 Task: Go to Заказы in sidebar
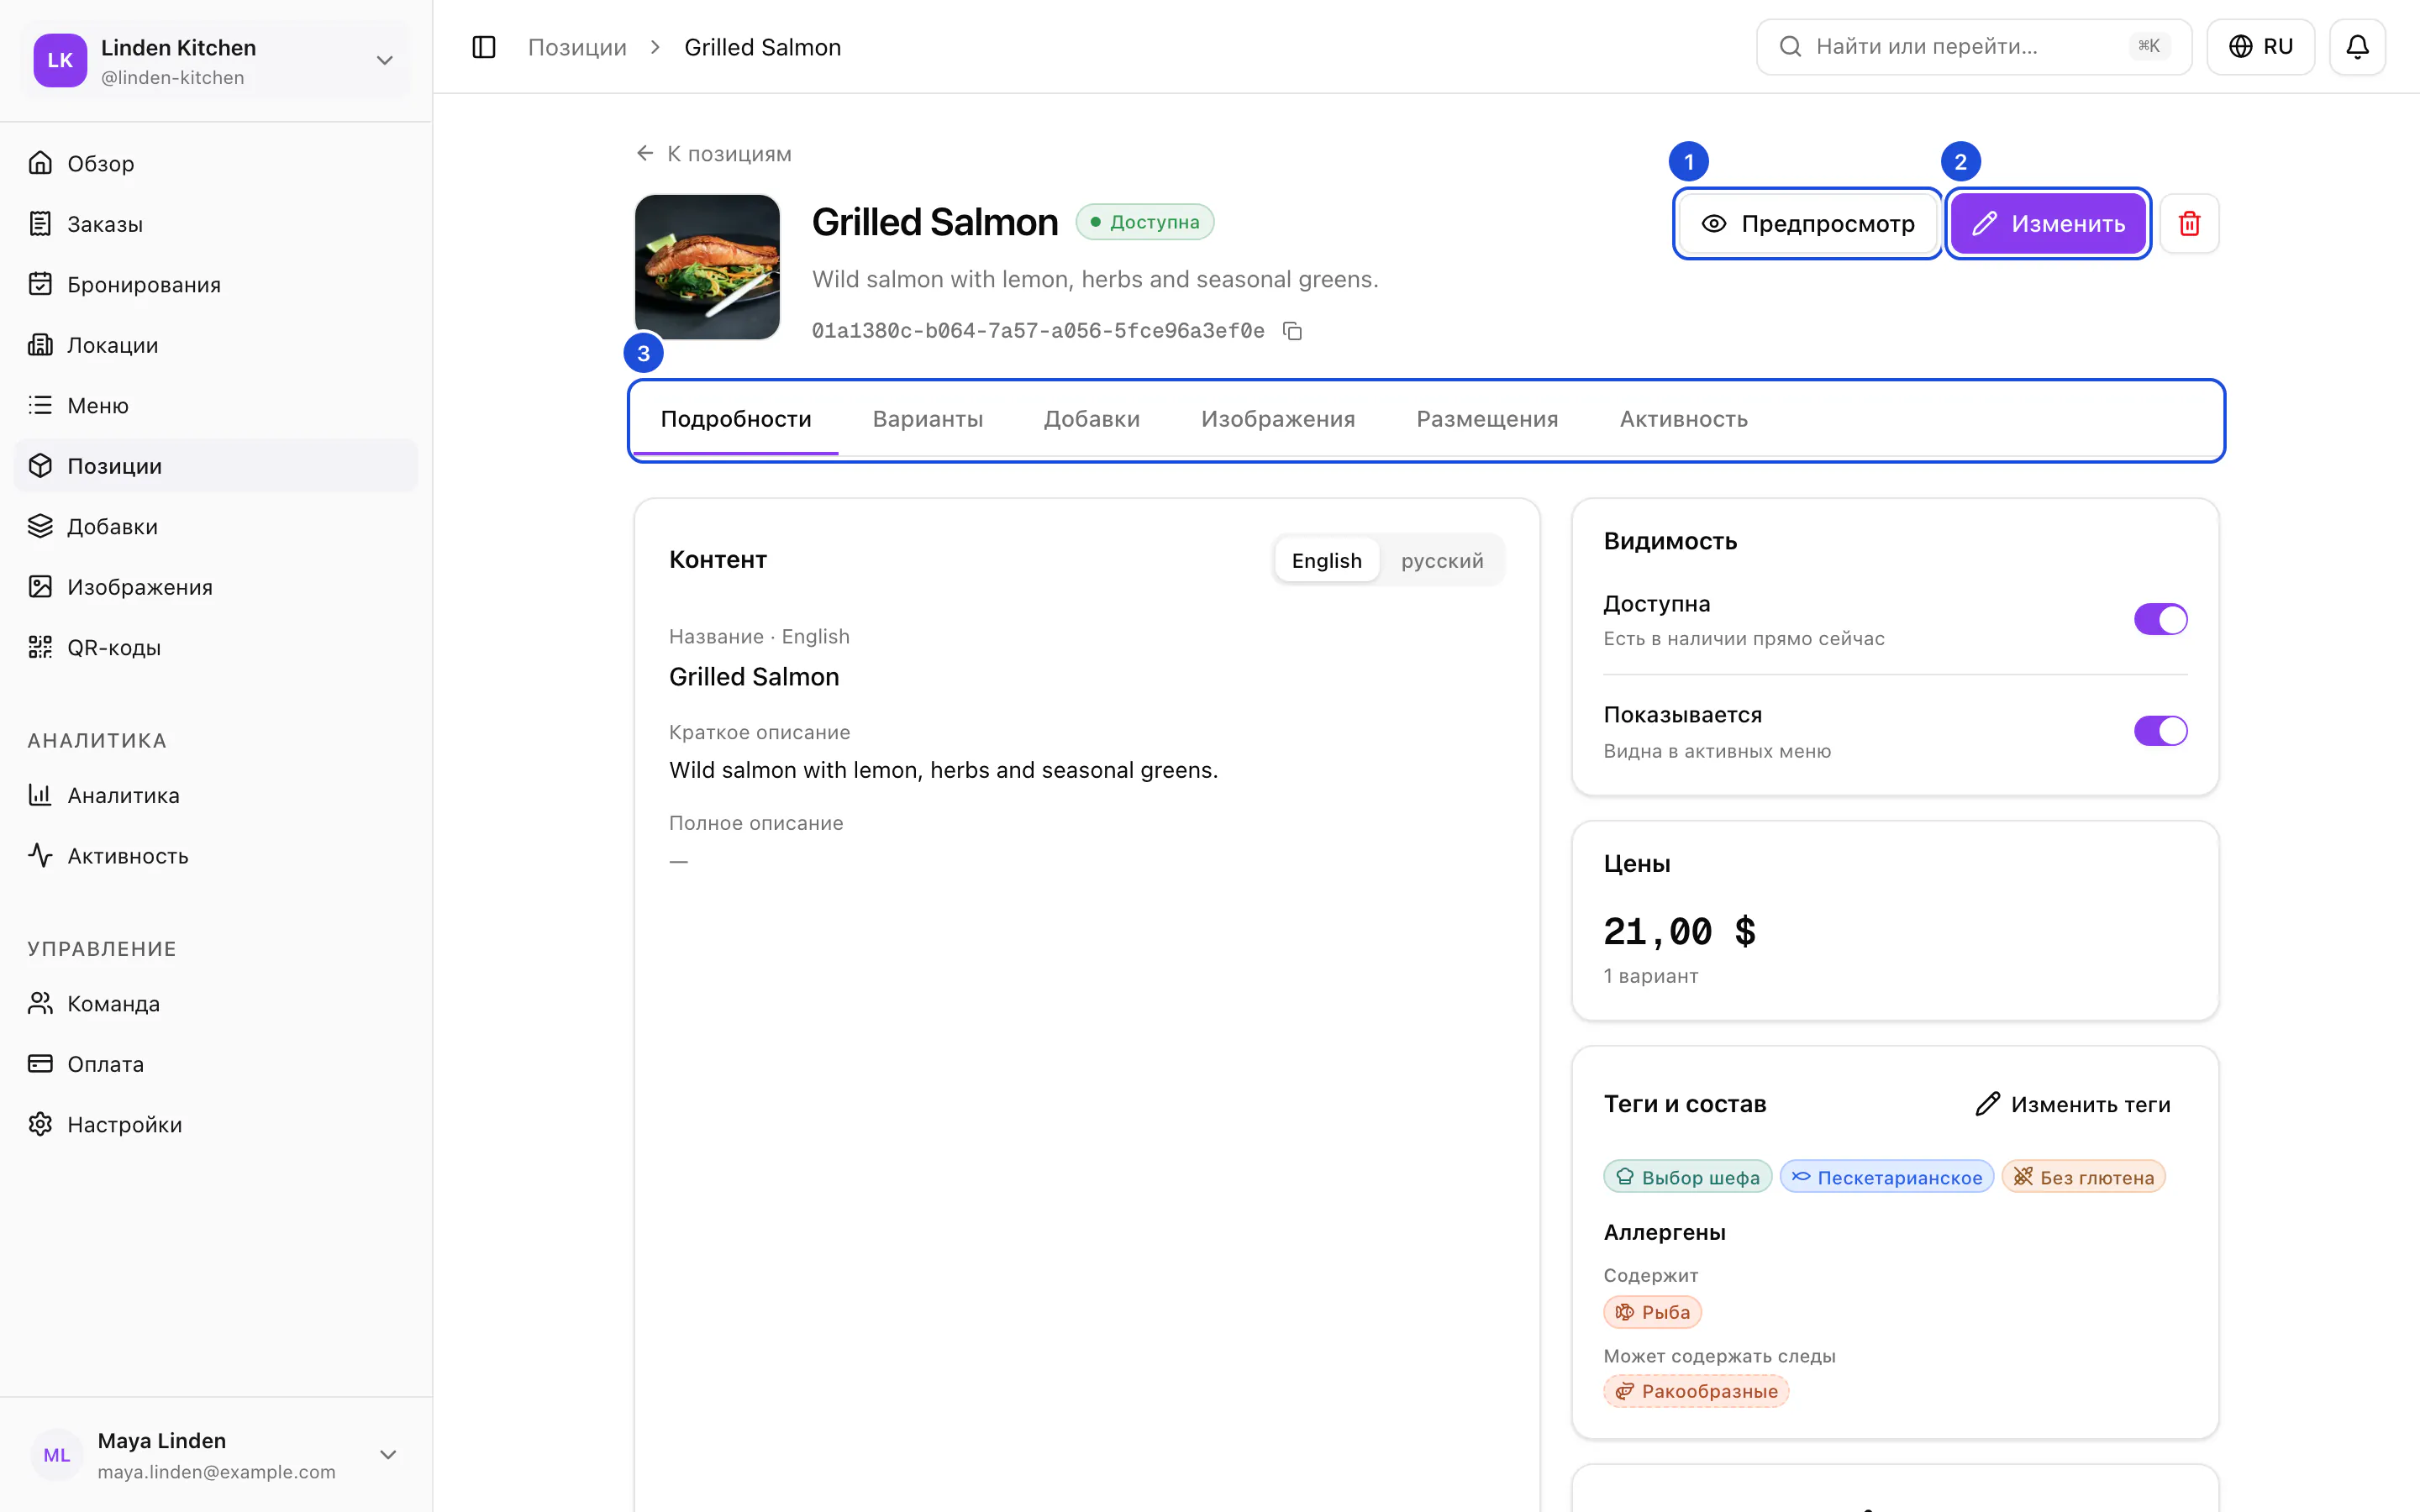click(216, 224)
